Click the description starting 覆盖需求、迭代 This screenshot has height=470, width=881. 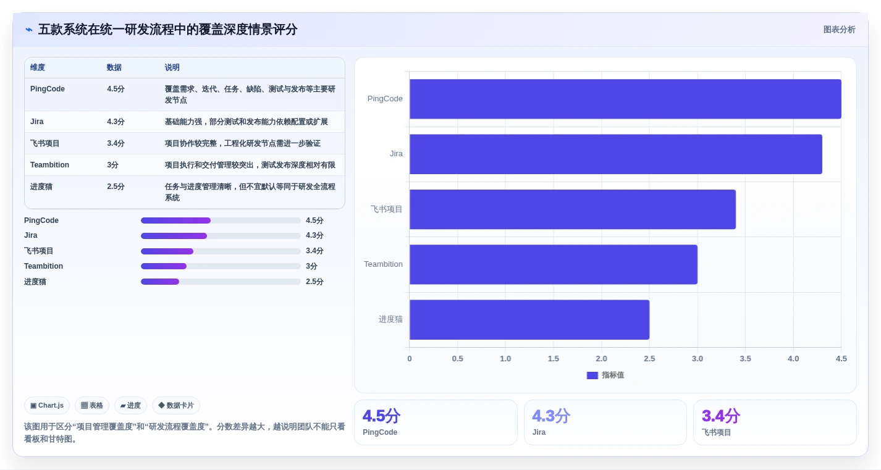pyautogui.click(x=250, y=94)
